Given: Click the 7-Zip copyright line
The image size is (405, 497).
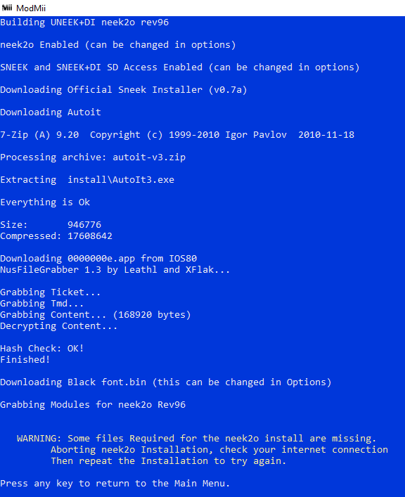Looking at the screenshot, I should pos(177,135).
